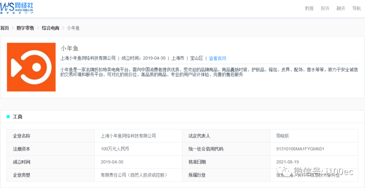Viewport: 365px width, 188px height.
Task: Select table value 2019-04-30
Action: click(x=112, y=162)
